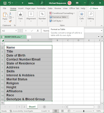This screenshot has height=113, width=104.
Task: Select column A header
Action: coord(28,40)
